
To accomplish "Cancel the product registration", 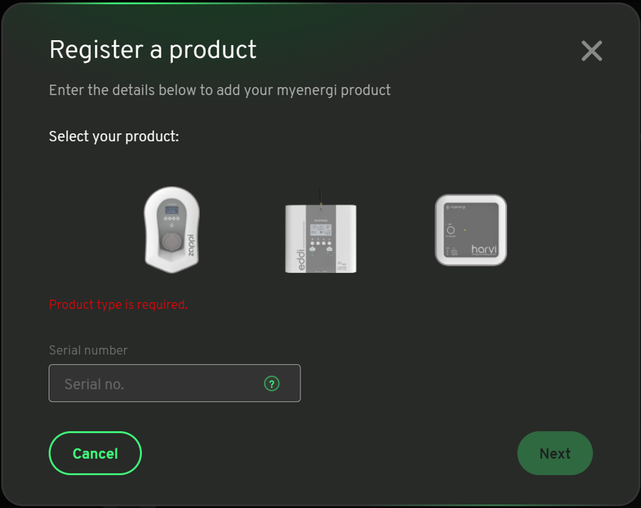I will click(95, 453).
